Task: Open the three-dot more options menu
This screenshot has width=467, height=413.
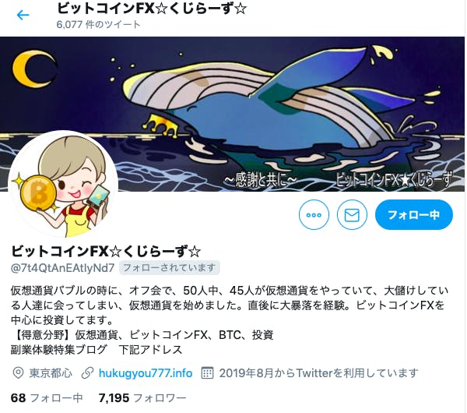Action: (314, 215)
